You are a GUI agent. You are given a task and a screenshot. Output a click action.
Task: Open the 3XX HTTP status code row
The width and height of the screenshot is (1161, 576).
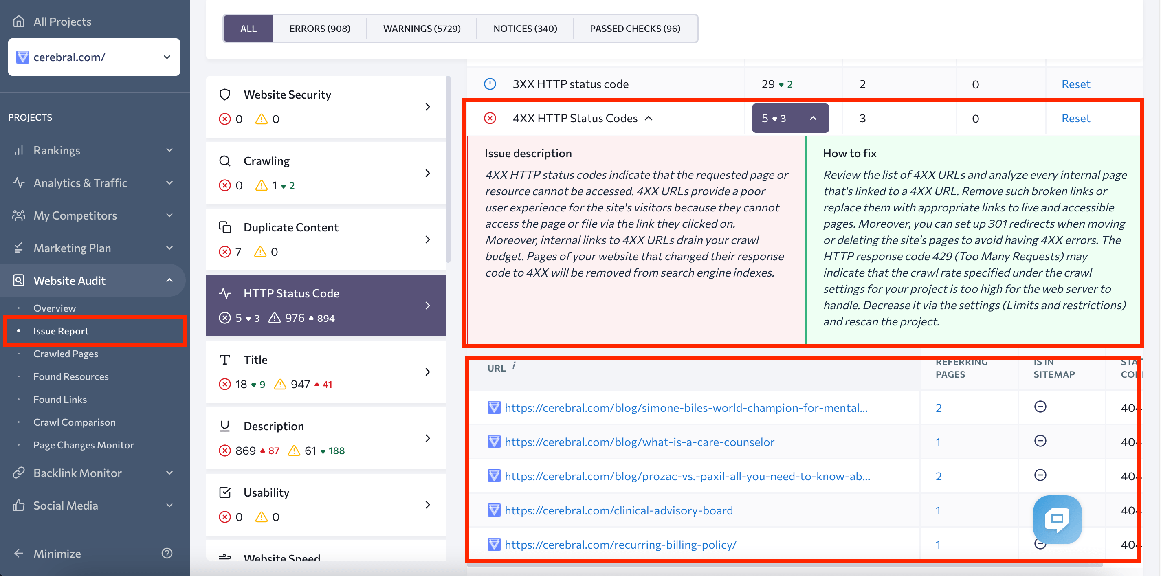coord(570,84)
